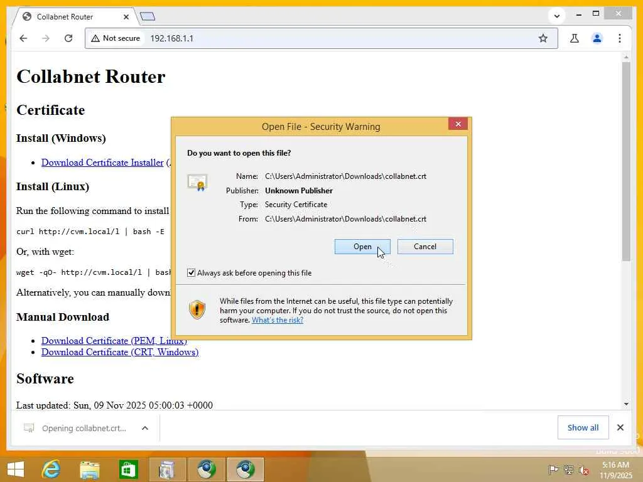The image size is (643, 482).
Task: Open the What's the risk? link
Action: coord(277,320)
